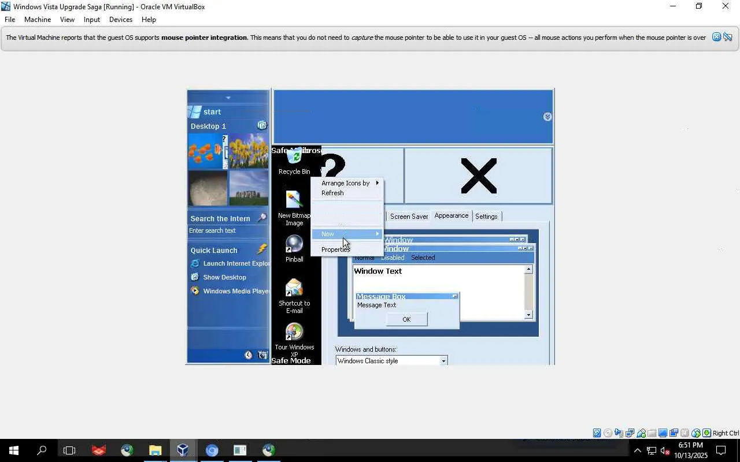The image size is (740, 462).
Task: Click the USB devices status icon
Action: click(x=641, y=433)
